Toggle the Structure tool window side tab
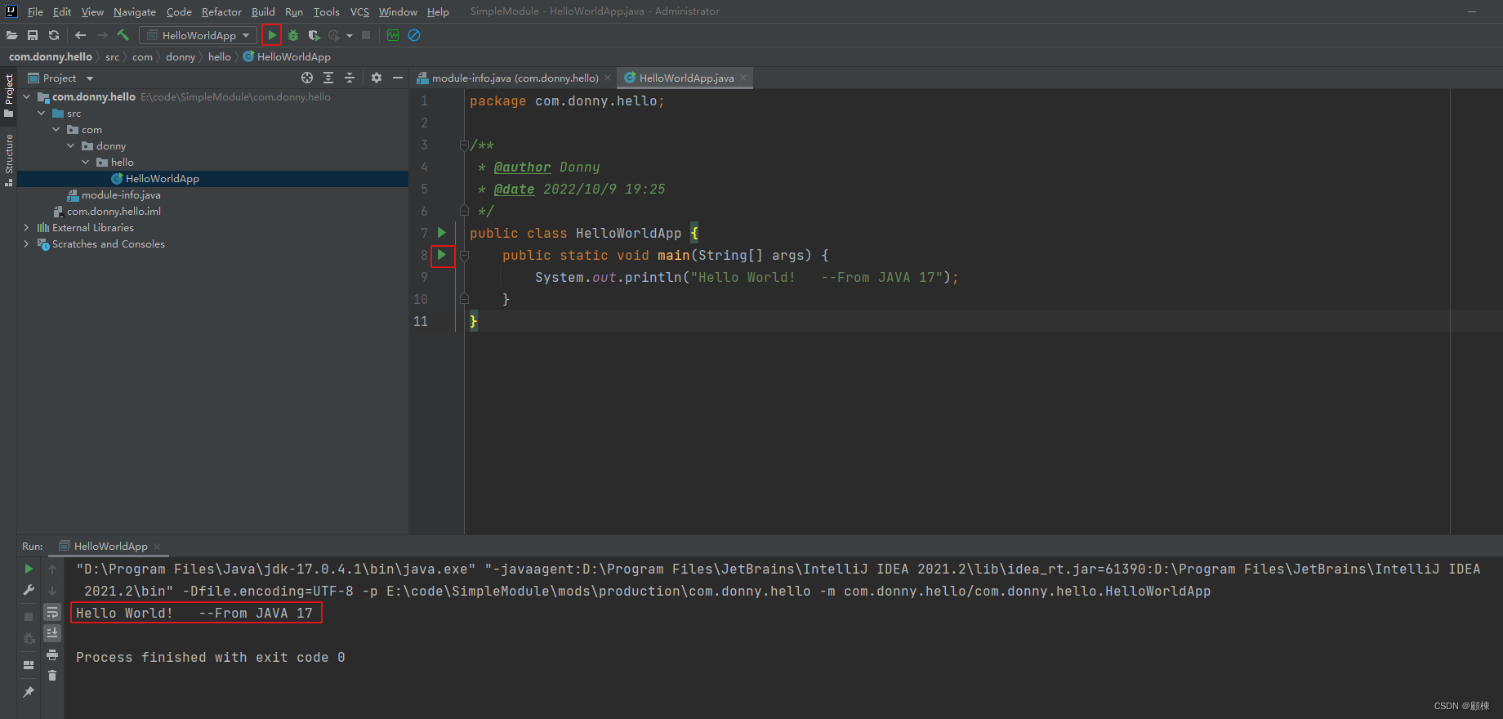The width and height of the screenshot is (1503, 719). pyautogui.click(x=9, y=160)
